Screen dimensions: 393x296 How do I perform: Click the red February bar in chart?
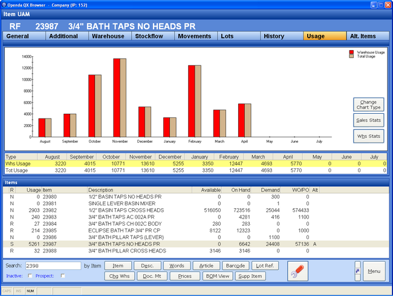(x=192, y=101)
